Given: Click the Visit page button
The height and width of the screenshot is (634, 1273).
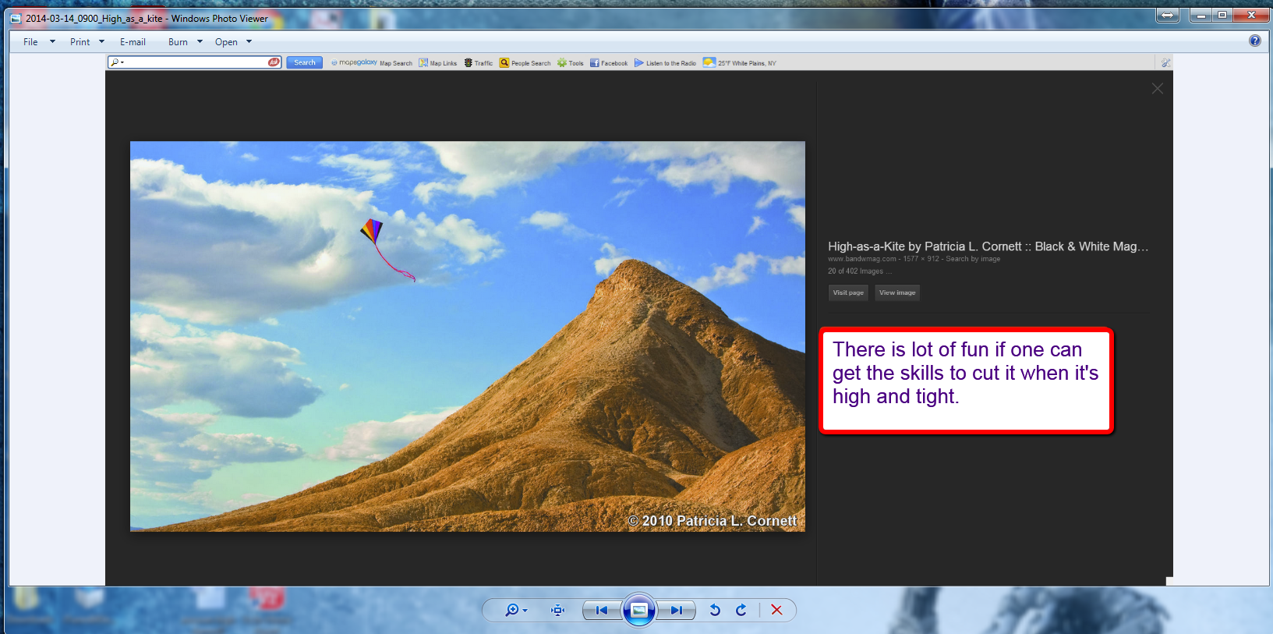Looking at the screenshot, I should point(848,292).
